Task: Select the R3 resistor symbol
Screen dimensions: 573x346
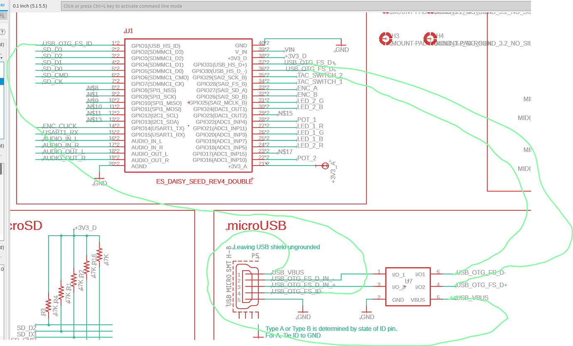Action: pos(49,306)
